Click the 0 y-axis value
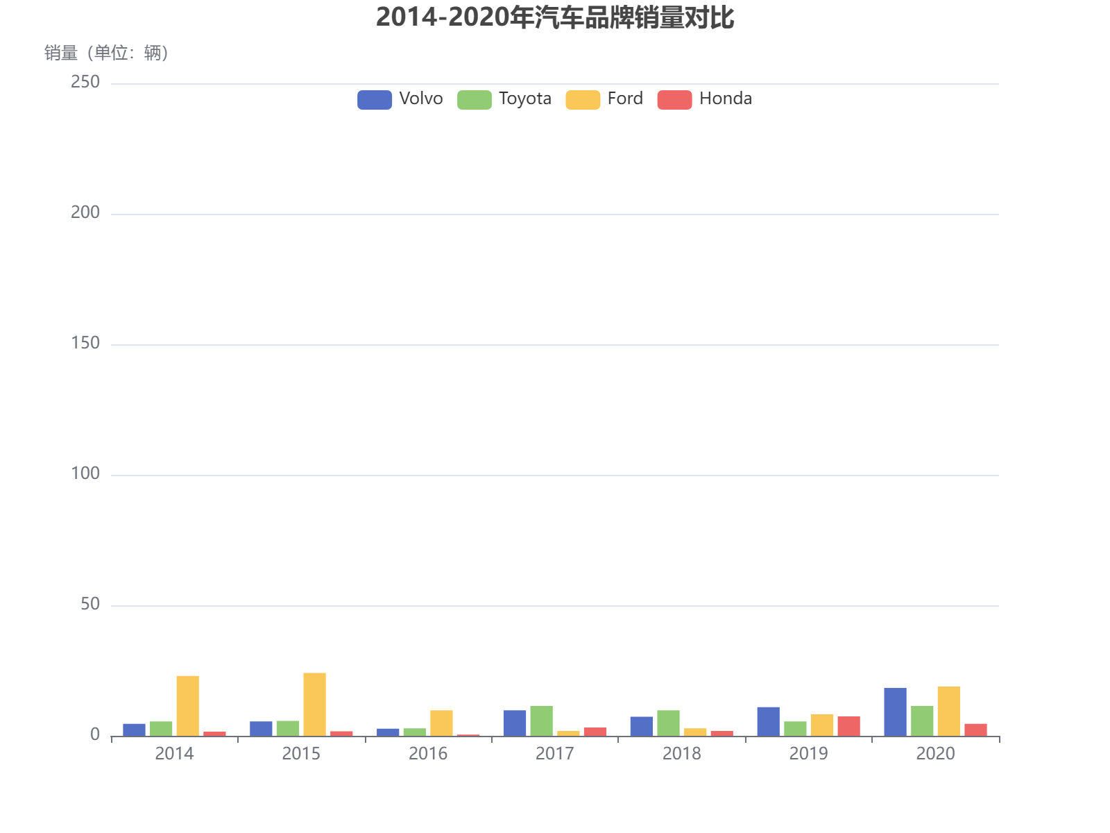The height and width of the screenshot is (833, 1110). pyautogui.click(x=95, y=735)
